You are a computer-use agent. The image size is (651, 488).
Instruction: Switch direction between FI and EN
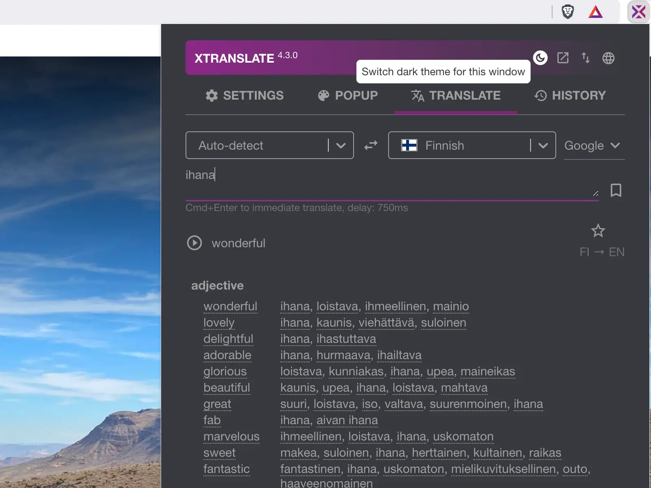click(602, 252)
